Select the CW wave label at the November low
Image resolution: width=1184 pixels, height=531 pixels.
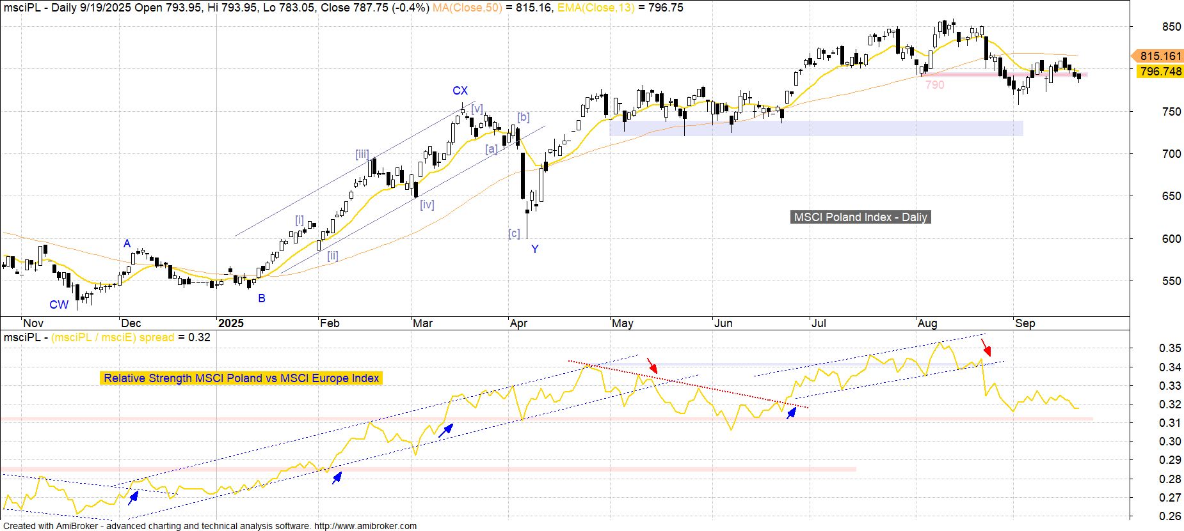point(59,305)
